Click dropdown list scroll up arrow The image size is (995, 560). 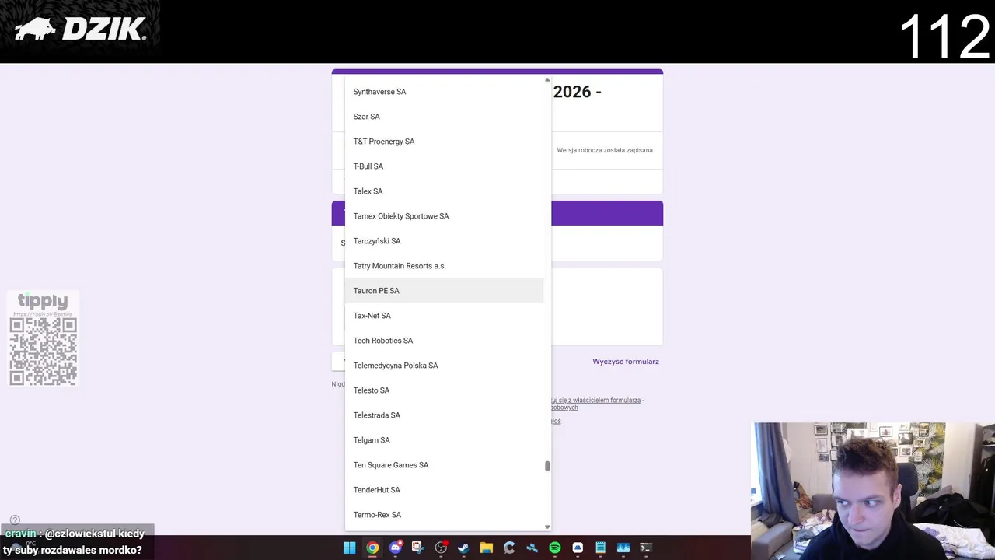point(547,80)
